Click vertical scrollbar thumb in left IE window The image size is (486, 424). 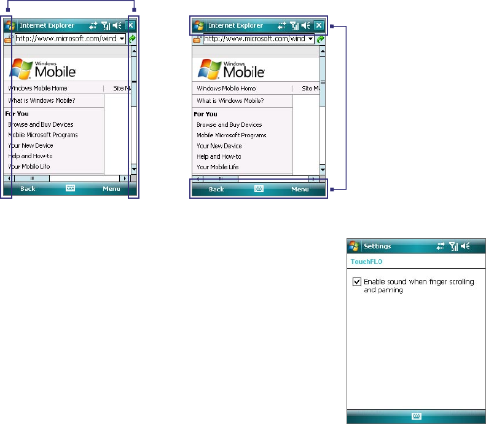134,81
